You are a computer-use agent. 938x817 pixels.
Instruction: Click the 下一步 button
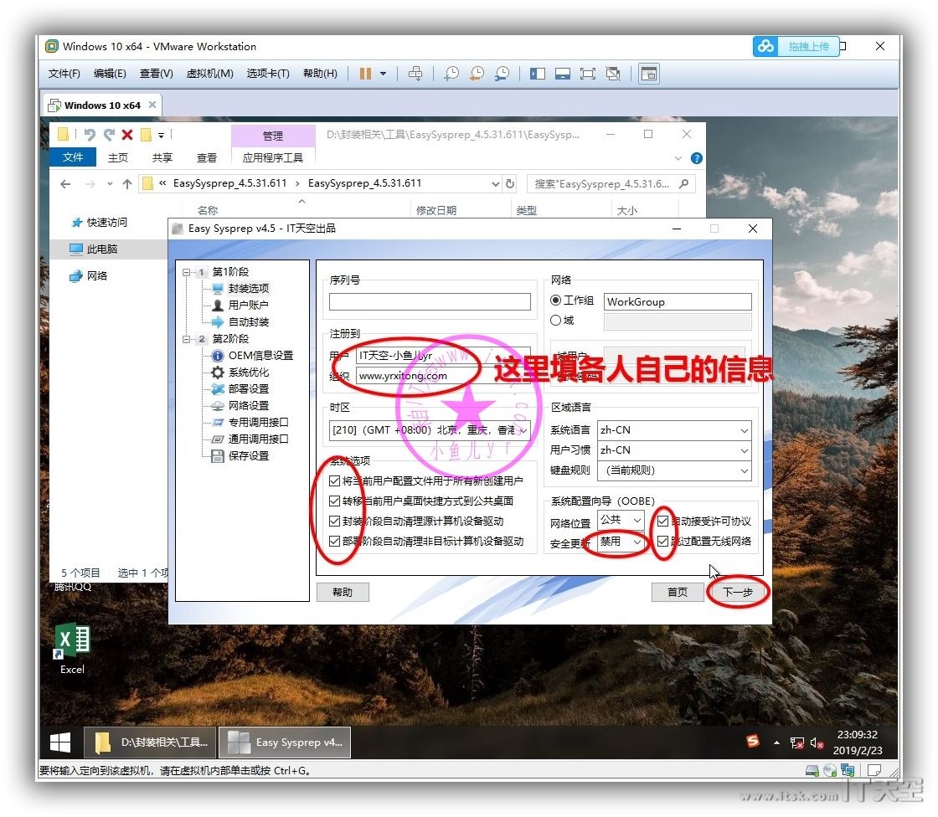(x=737, y=592)
